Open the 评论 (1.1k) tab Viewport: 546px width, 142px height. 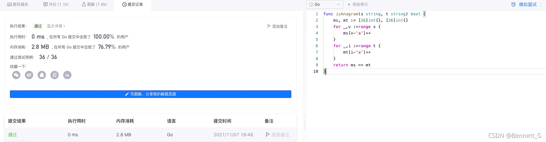(56, 4)
